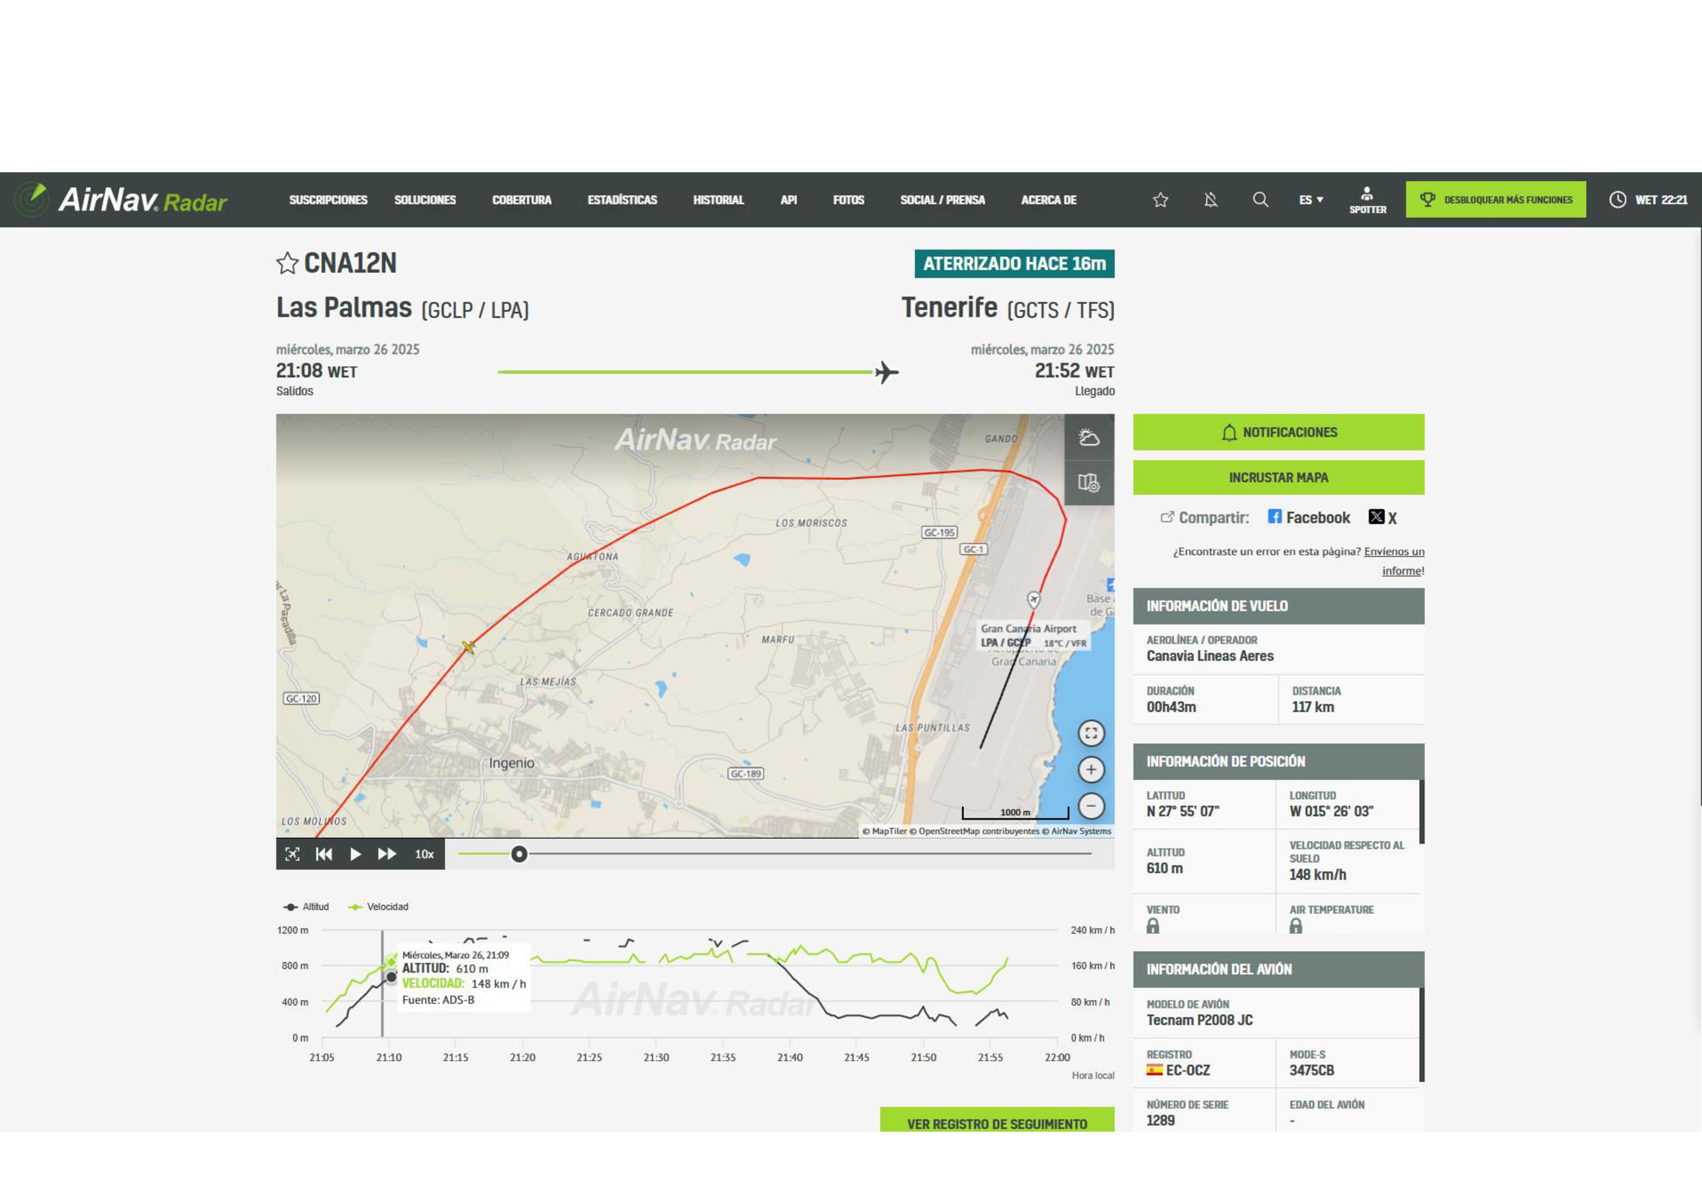Click the weather layer icon on the map

[x=1088, y=437]
